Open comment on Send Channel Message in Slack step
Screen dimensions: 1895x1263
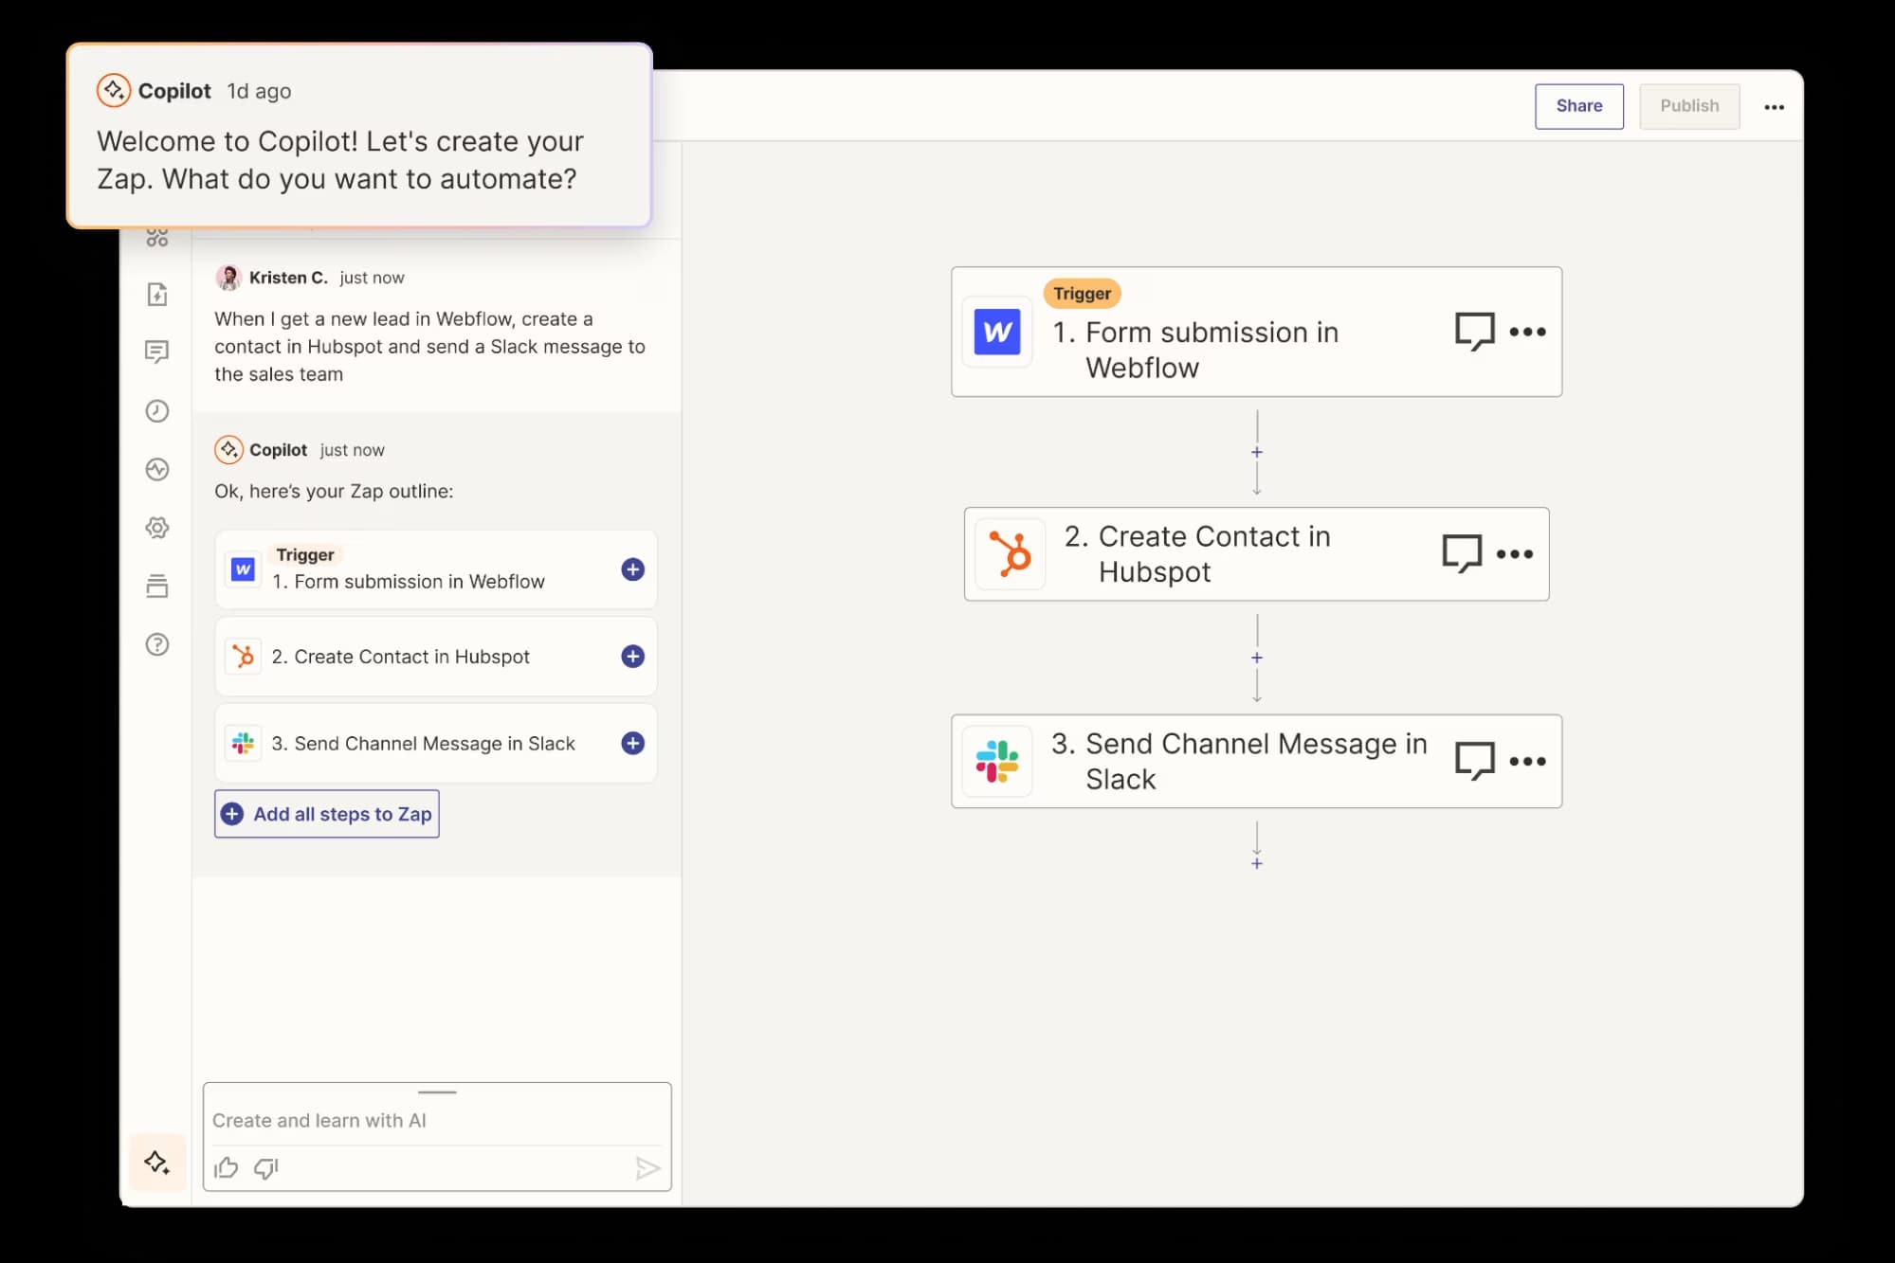pyautogui.click(x=1475, y=761)
